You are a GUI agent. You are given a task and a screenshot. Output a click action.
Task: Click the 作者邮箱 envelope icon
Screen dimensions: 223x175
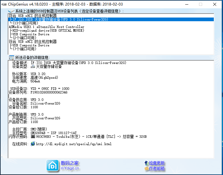147,169
